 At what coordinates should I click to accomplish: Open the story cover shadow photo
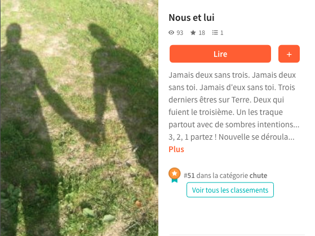[79, 118]
